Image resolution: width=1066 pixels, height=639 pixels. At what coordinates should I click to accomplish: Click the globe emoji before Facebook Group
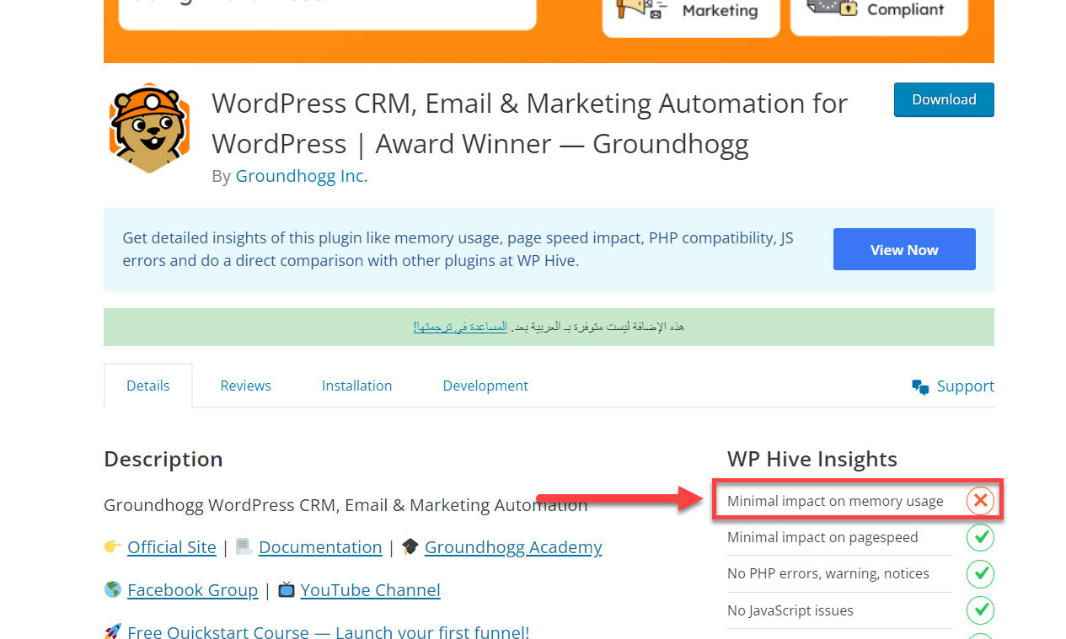pyautogui.click(x=113, y=590)
